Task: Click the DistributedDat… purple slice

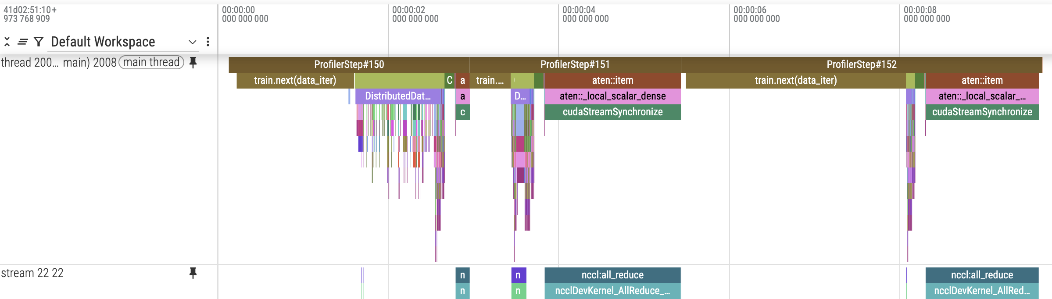Action: [397, 96]
